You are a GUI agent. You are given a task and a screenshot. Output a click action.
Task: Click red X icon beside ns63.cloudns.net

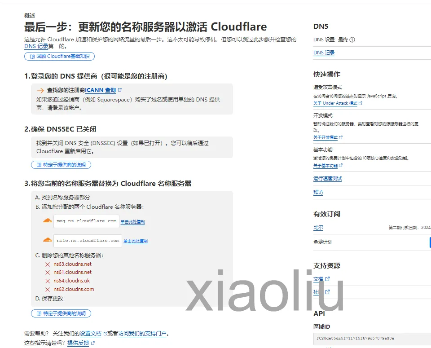pos(48,264)
